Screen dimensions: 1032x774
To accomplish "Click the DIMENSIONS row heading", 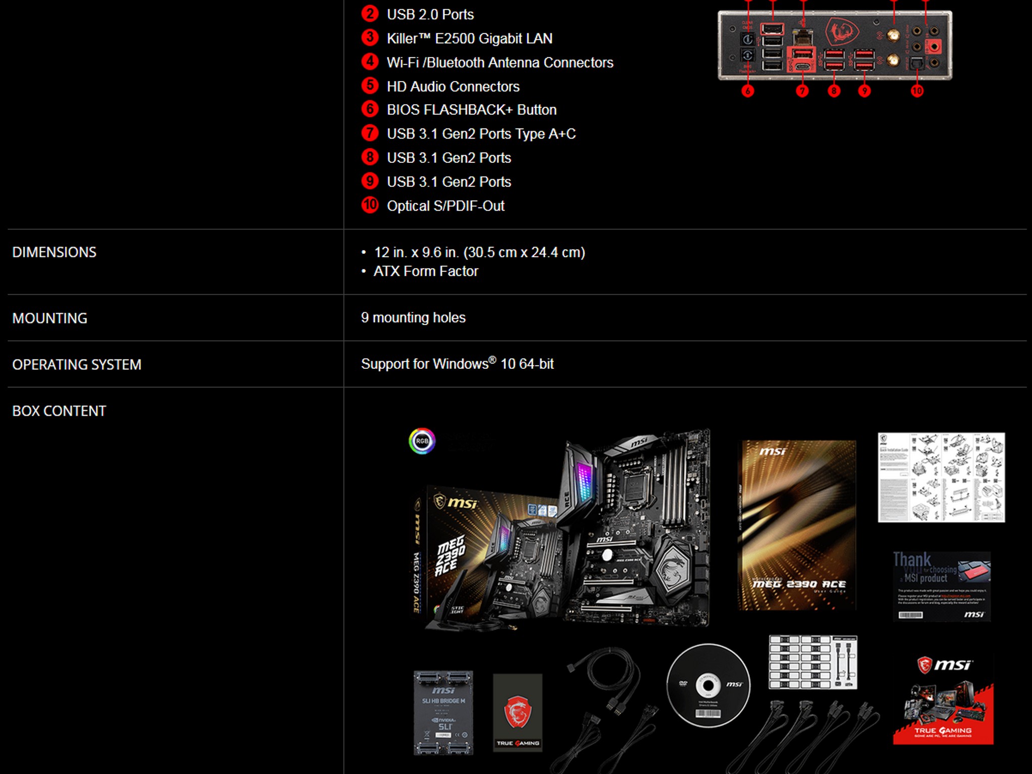I will (x=54, y=252).
